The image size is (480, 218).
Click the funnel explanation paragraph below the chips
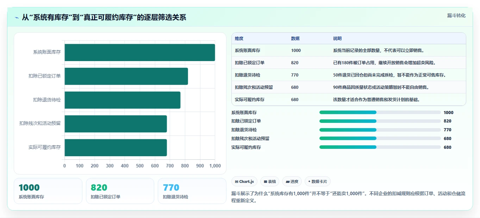coord(348,197)
